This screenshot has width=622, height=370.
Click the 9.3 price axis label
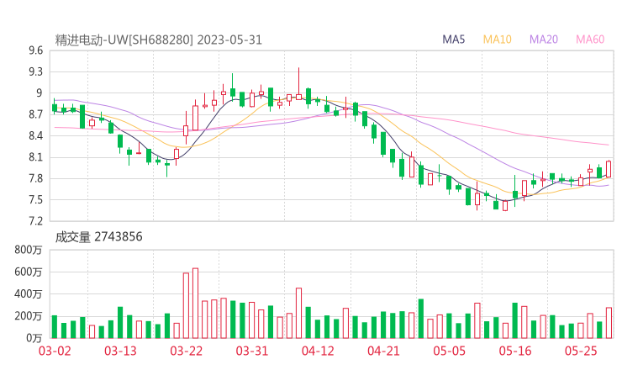coord(35,71)
